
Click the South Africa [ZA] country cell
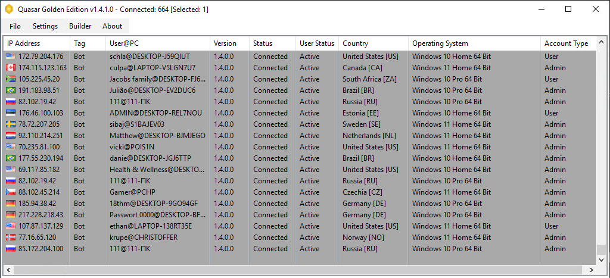tap(369, 79)
